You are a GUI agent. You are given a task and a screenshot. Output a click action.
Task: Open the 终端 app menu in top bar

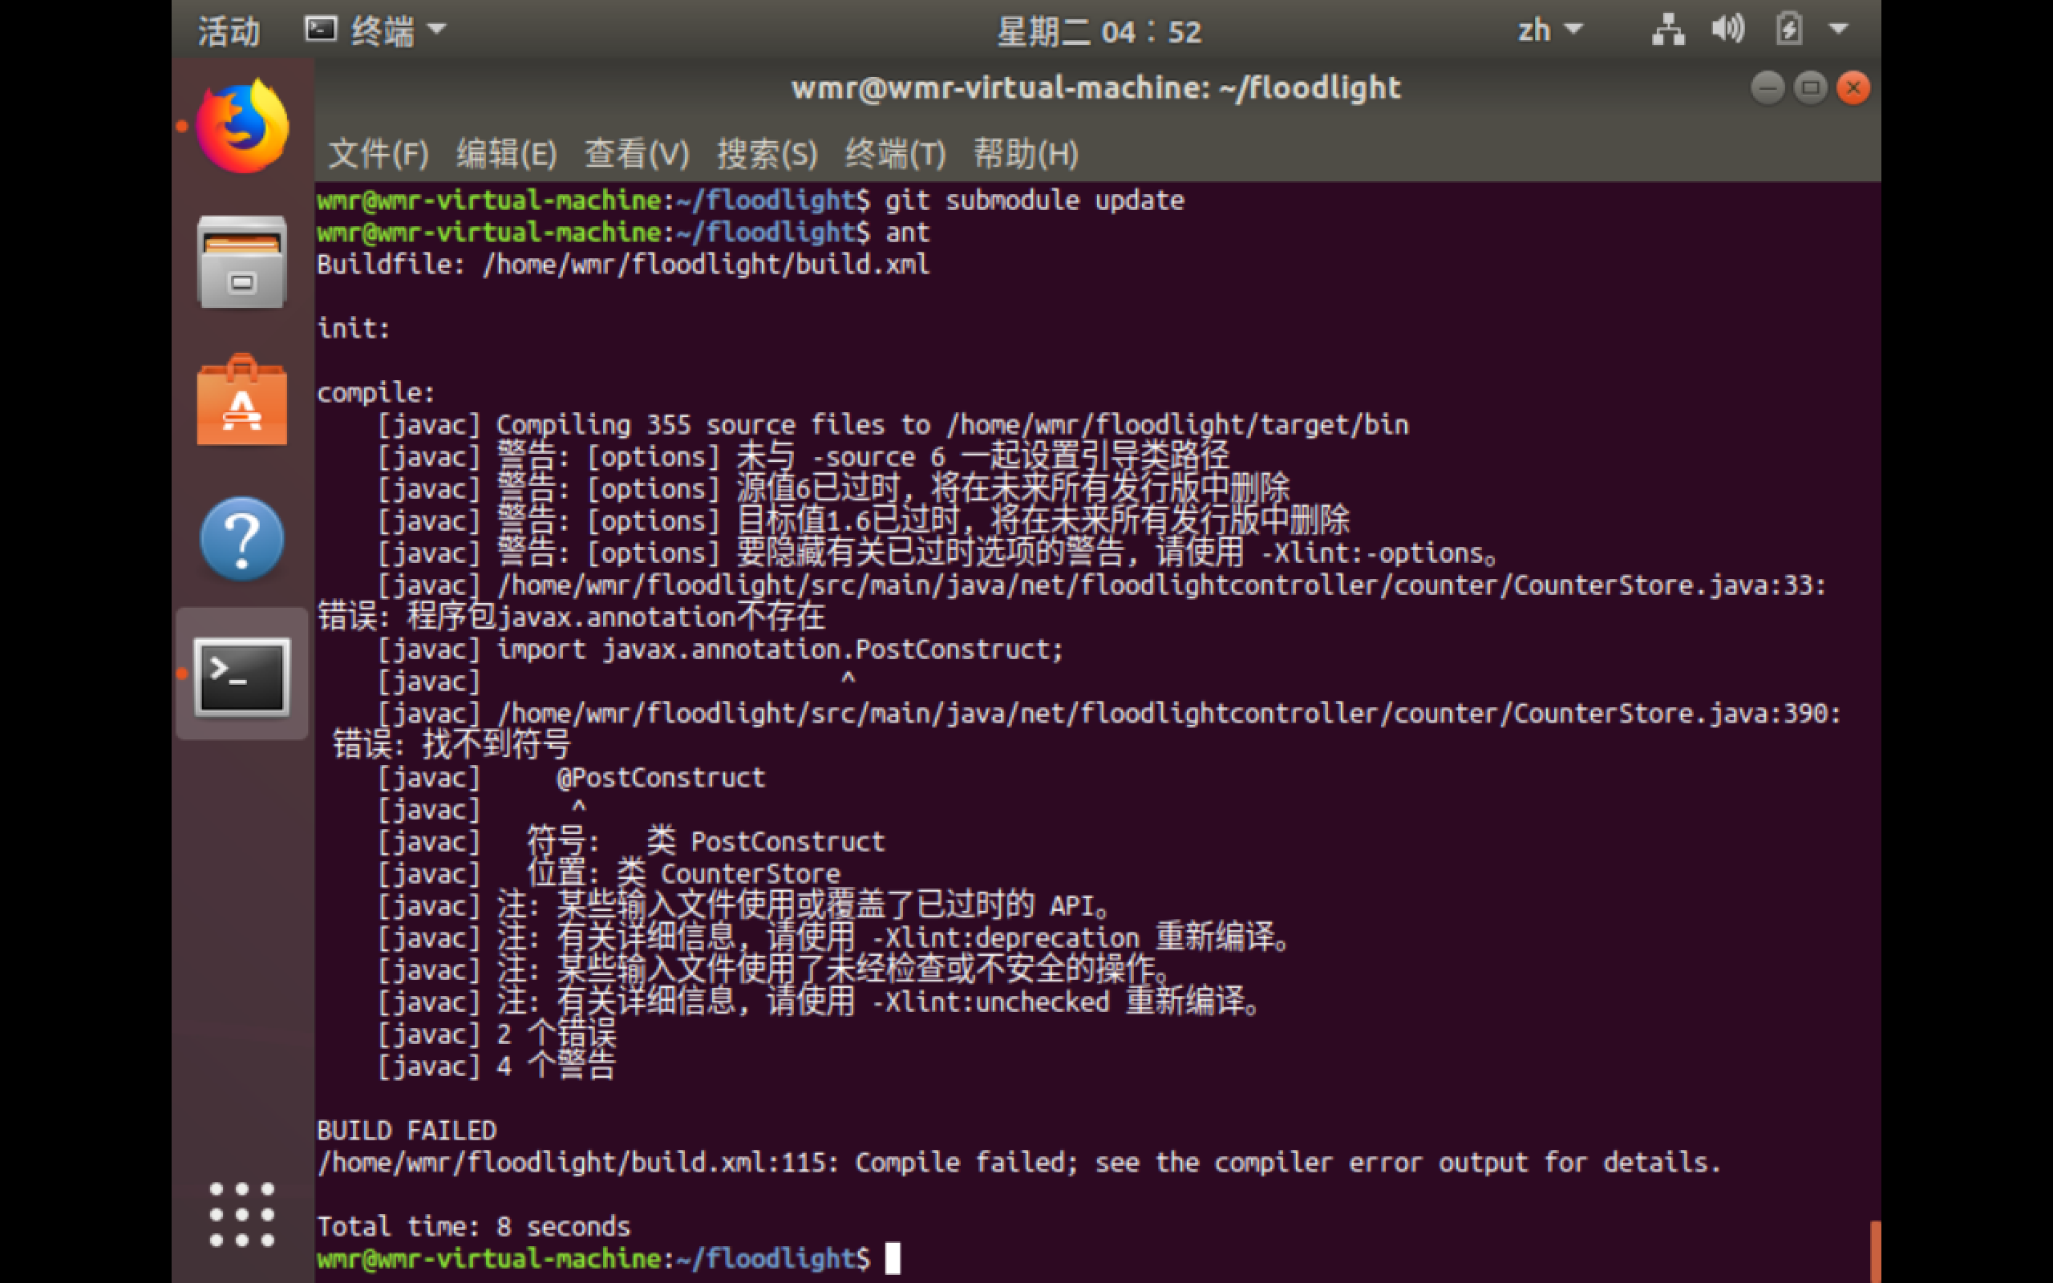pyautogui.click(x=375, y=31)
